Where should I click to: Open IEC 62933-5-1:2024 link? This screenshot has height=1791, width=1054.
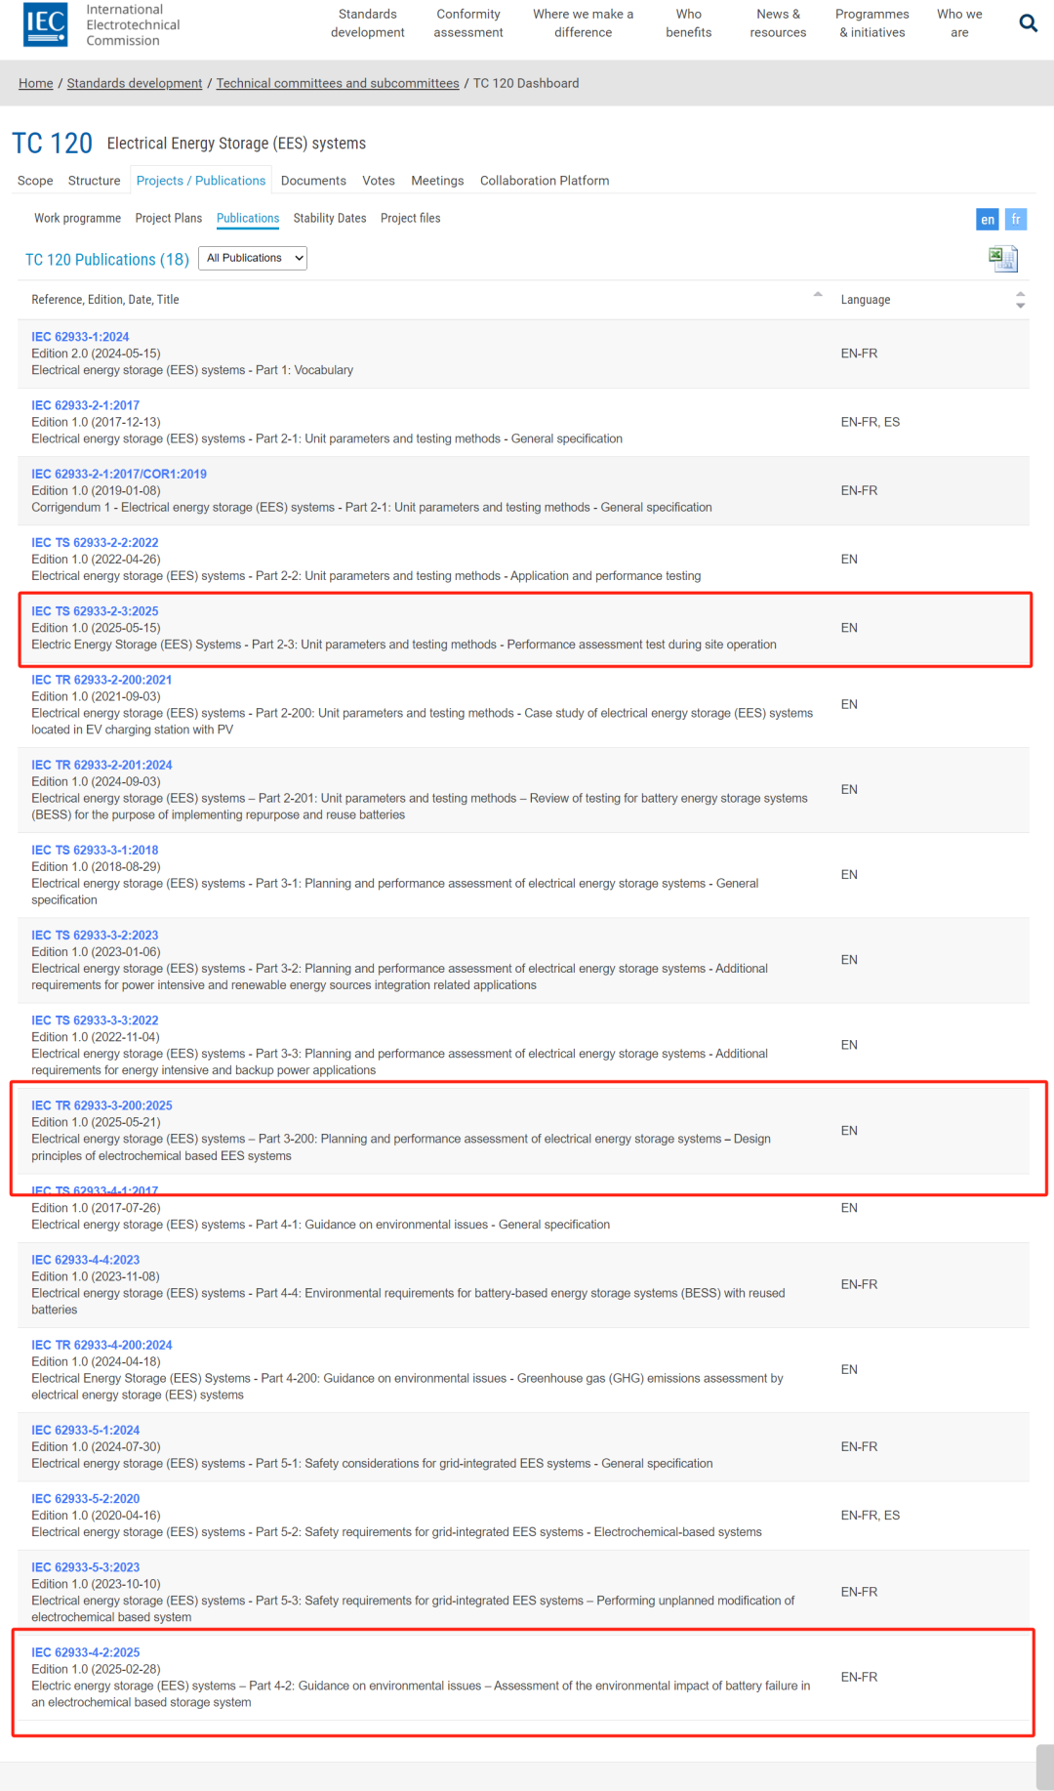point(86,1430)
